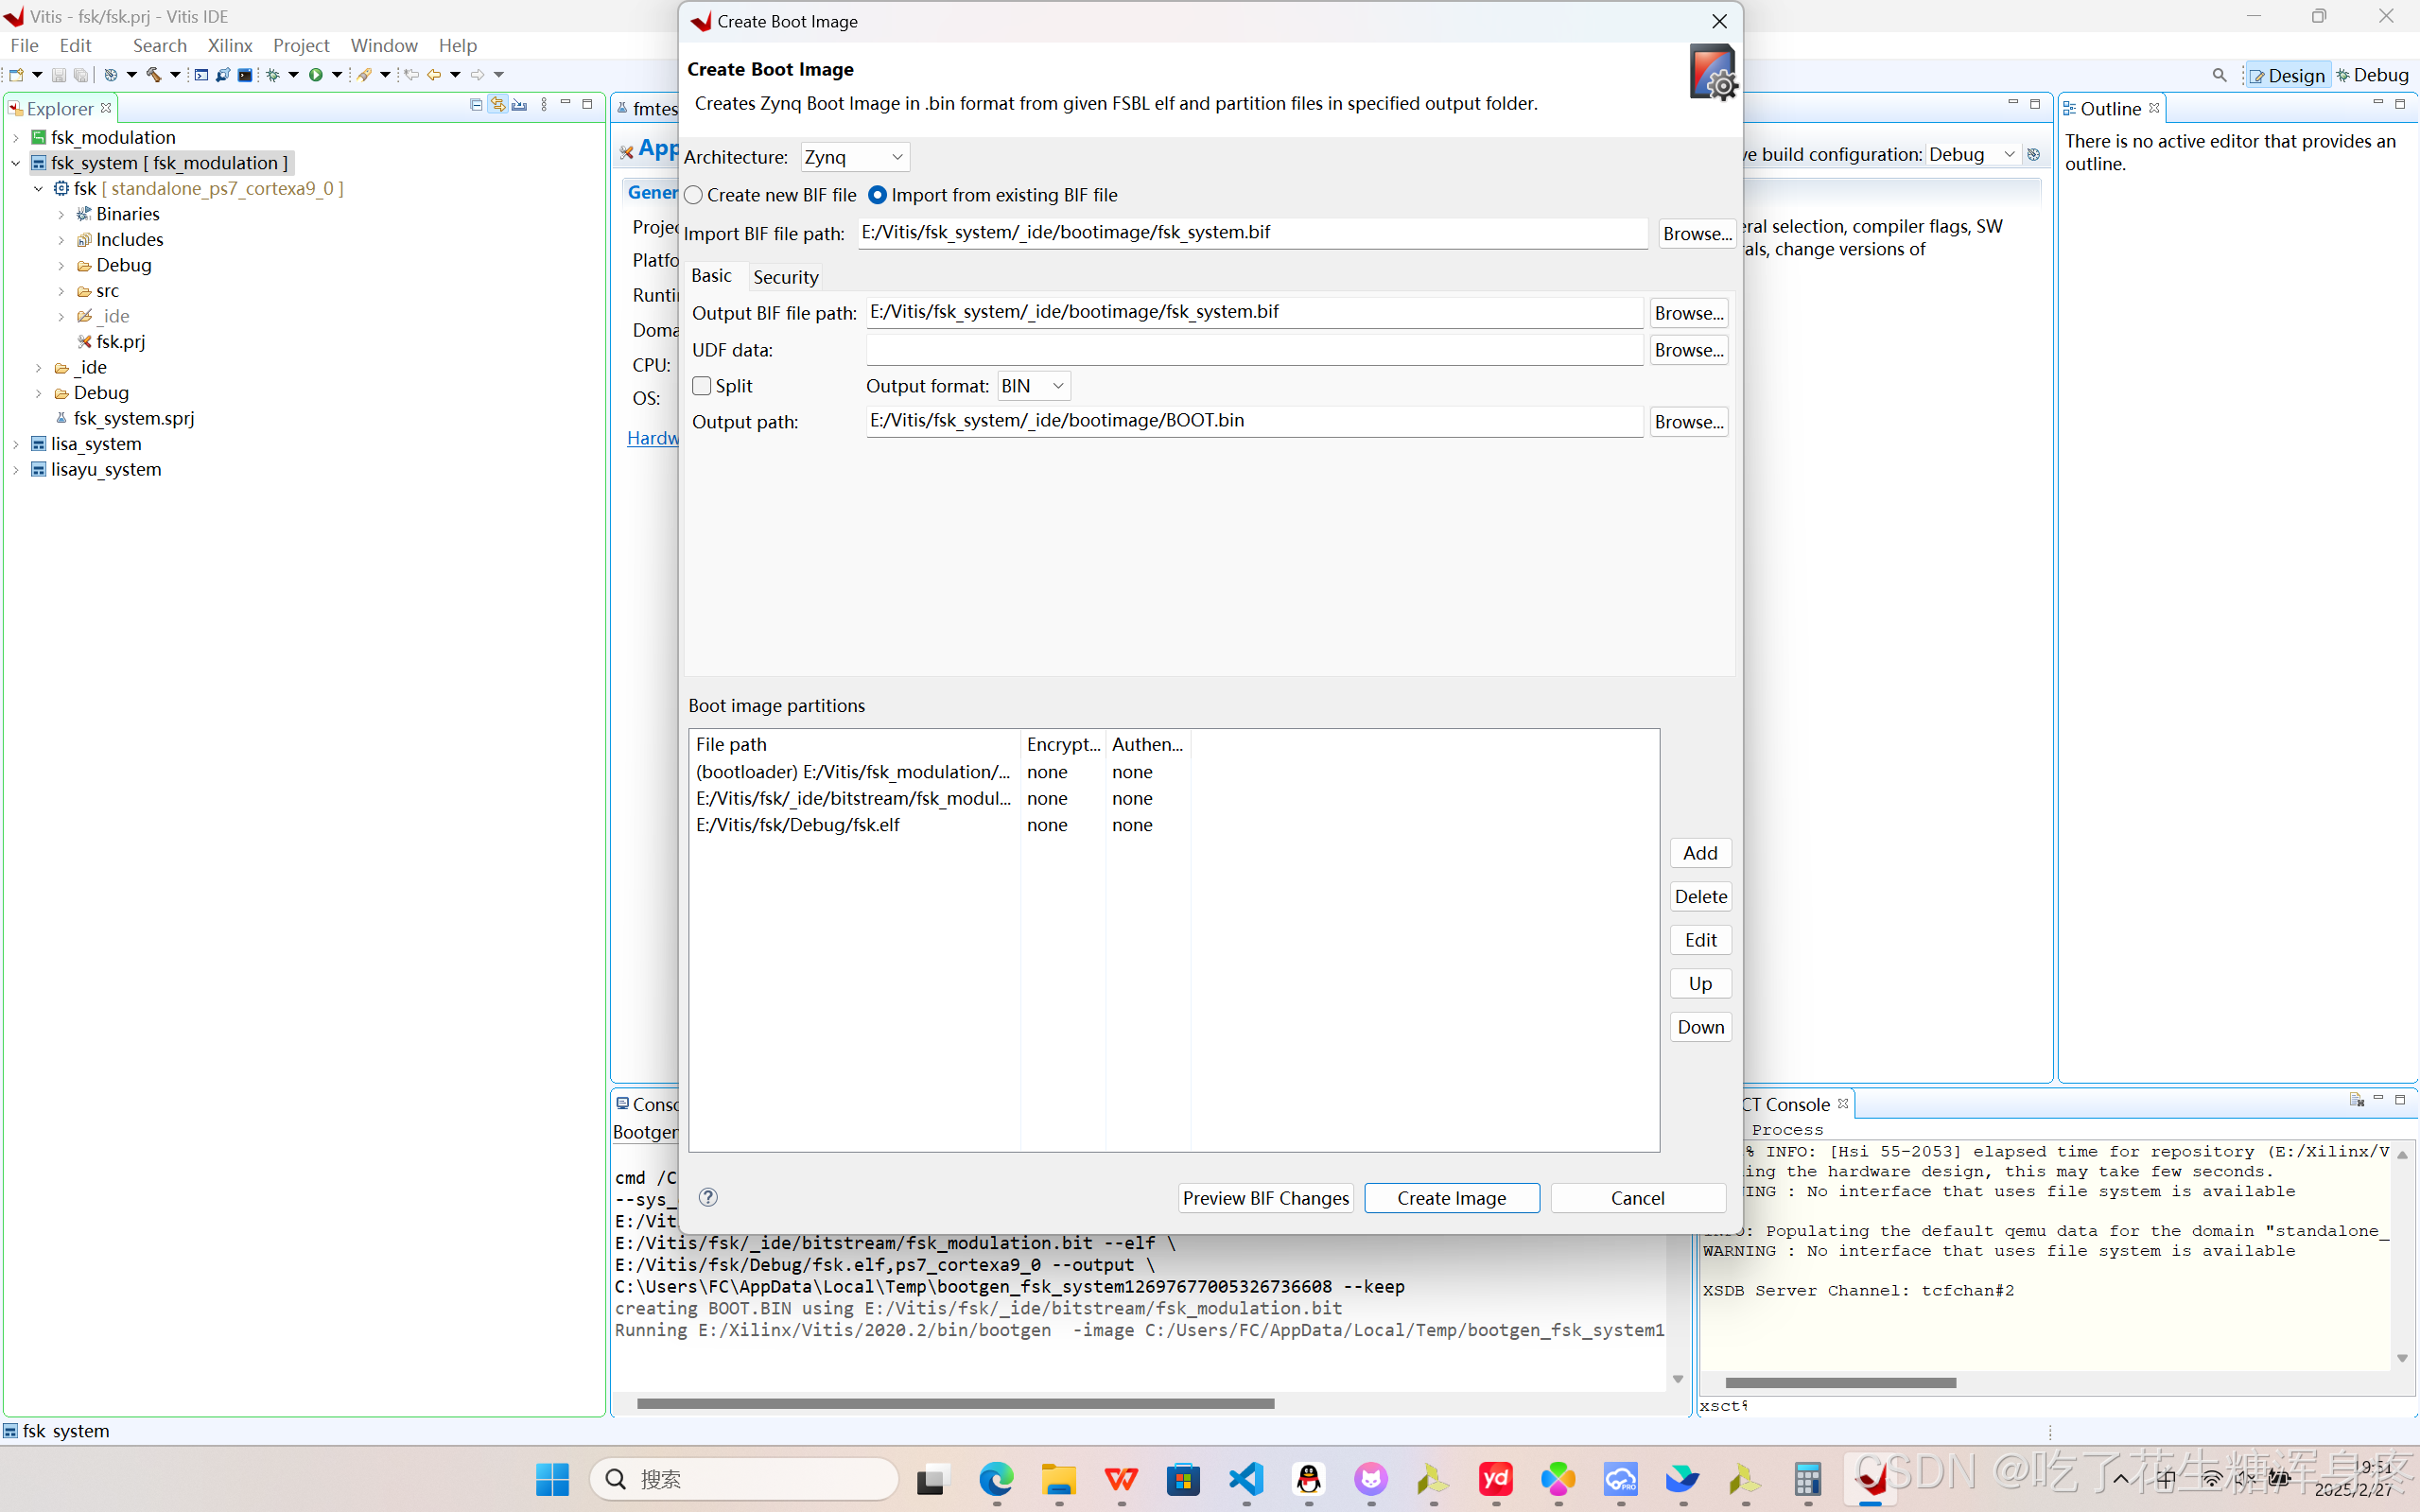Click the Last Edit Location icon
This screenshot has height=1512, width=2420.
[411, 75]
